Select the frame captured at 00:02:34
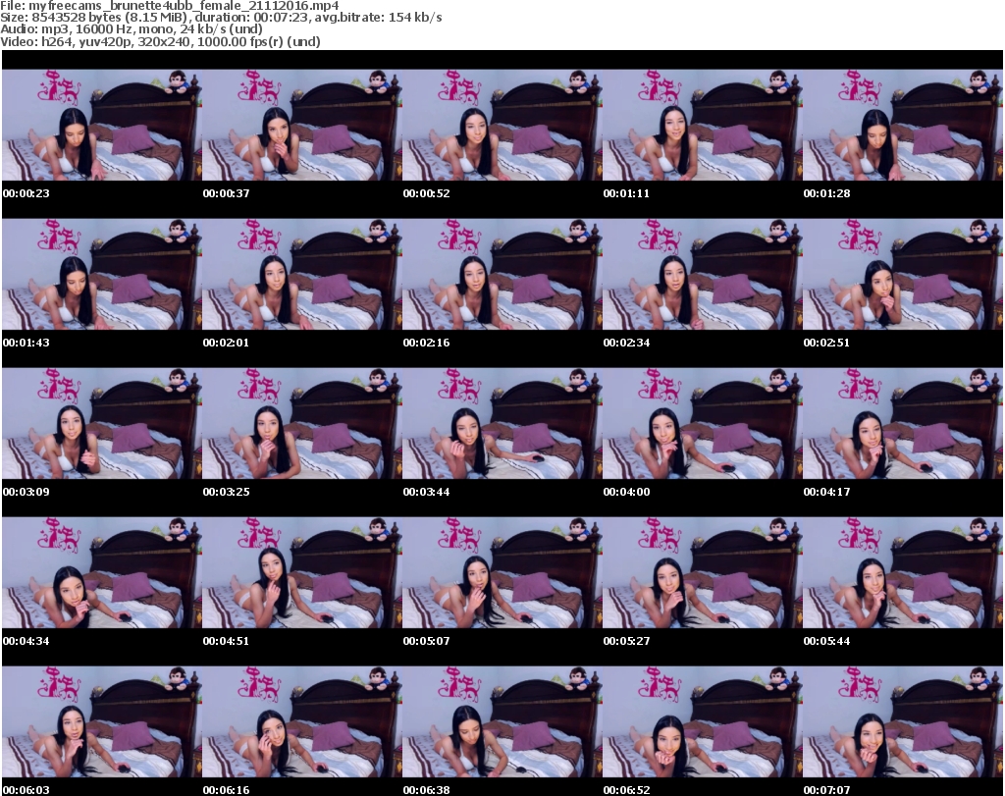1005x796 pixels. (x=702, y=274)
